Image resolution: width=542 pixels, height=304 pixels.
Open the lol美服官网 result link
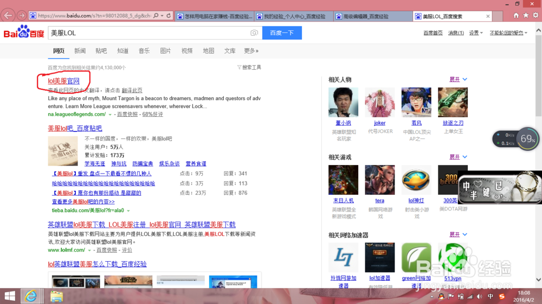click(63, 81)
